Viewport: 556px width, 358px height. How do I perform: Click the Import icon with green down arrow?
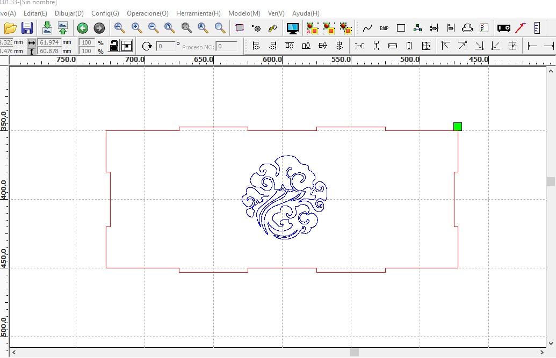47,28
